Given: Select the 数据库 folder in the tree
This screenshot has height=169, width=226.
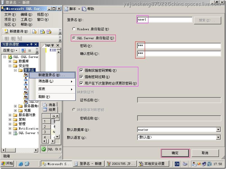Looking at the screenshot, I should click(21, 61).
